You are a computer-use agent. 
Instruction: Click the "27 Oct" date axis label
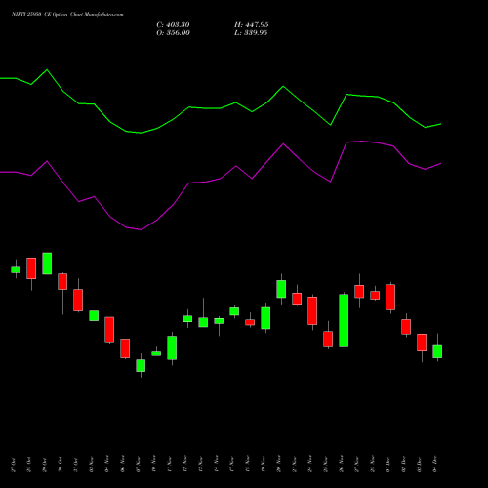coord(14,465)
